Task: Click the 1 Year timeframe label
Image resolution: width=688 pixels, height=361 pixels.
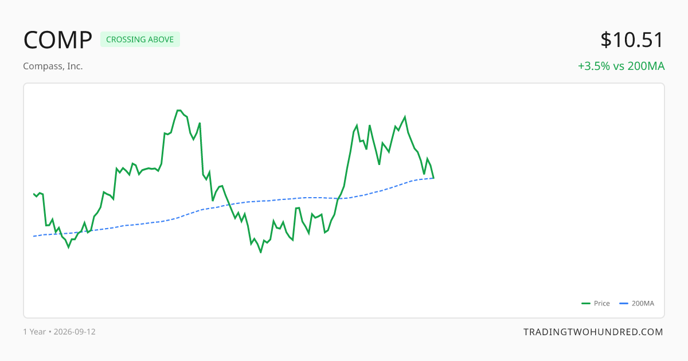Action: coord(34,332)
